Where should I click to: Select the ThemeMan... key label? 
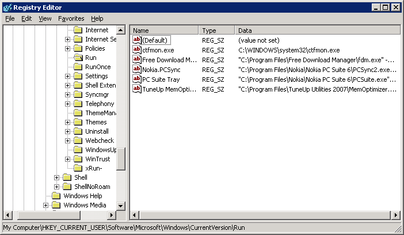coord(101,113)
